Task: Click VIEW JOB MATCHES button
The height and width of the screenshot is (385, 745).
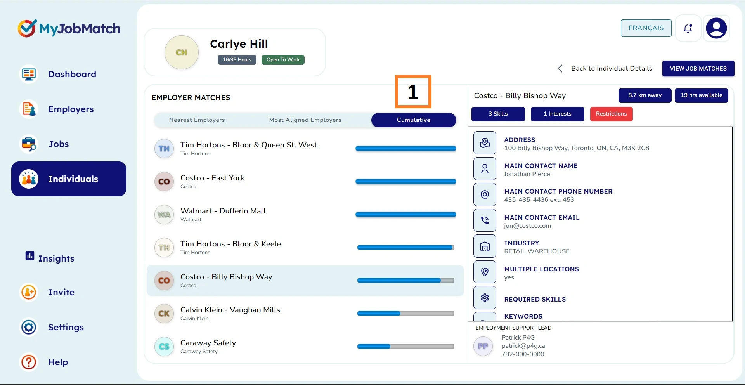Action: tap(698, 69)
